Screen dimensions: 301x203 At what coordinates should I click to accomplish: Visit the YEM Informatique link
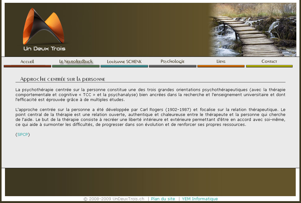(200, 199)
